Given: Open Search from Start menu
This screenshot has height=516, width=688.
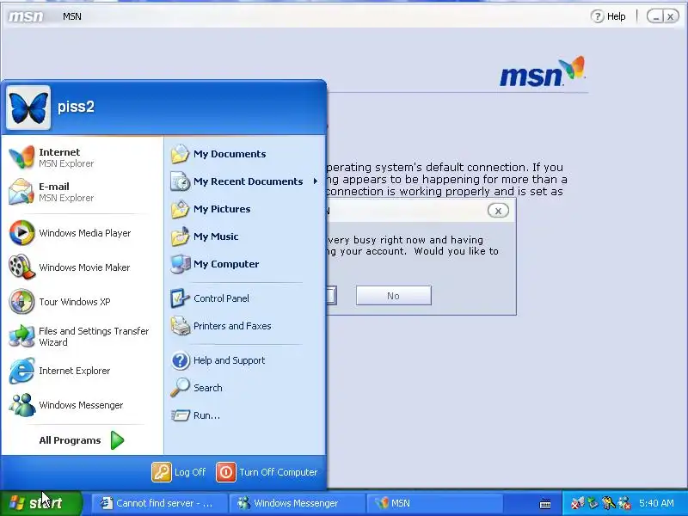Looking at the screenshot, I should (x=244, y=388).
